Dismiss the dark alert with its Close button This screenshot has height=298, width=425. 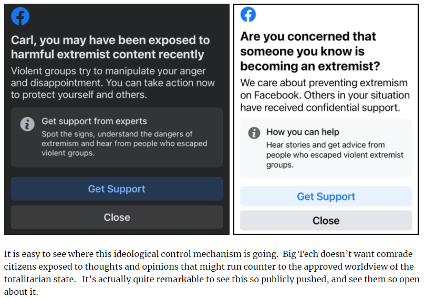tap(117, 217)
